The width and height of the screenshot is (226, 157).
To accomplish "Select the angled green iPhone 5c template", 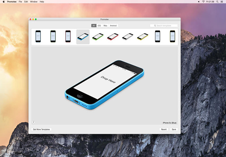I will 98,37.
